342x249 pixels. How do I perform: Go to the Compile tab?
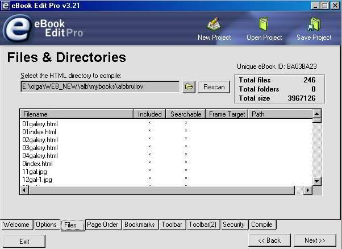pyautogui.click(x=262, y=225)
